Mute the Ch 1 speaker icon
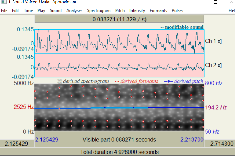This screenshot has height=156, width=235. tap(220, 41)
